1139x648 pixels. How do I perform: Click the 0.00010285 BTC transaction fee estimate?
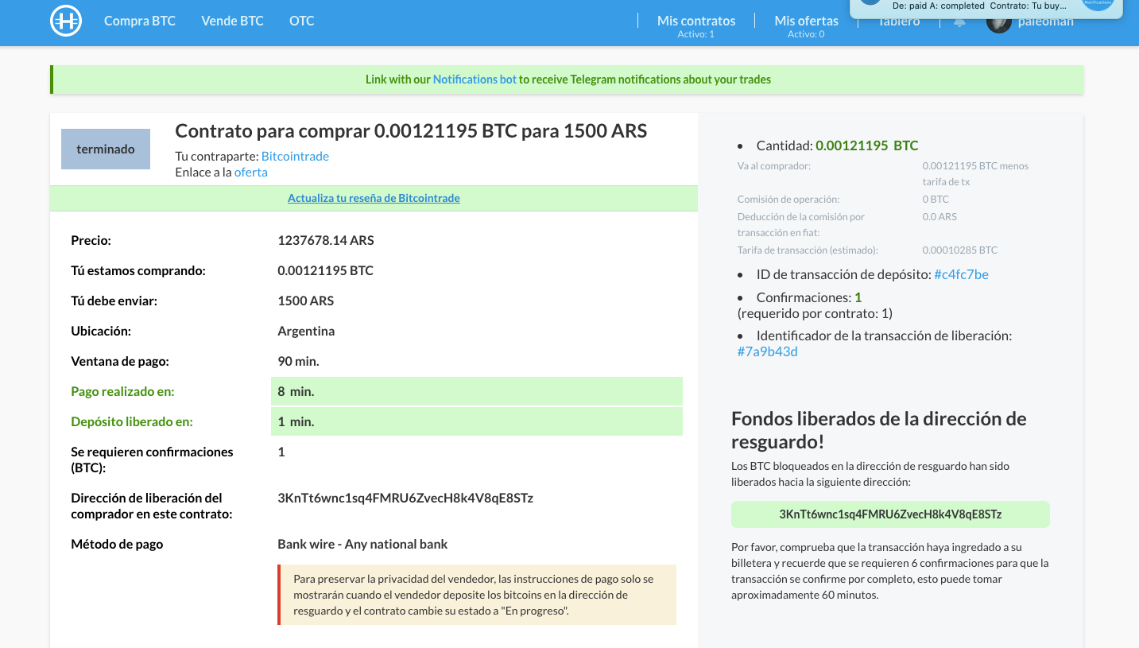(959, 250)
